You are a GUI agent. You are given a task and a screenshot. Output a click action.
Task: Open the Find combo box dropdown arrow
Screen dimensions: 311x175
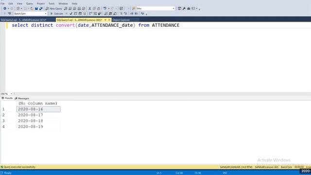click(x=173, y=9)
